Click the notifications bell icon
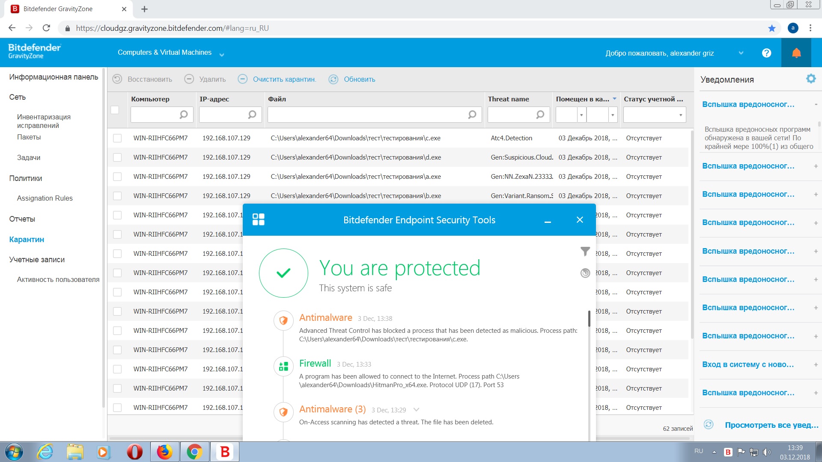The width and height of the screenshot is (822, 462). coord(796,53)
